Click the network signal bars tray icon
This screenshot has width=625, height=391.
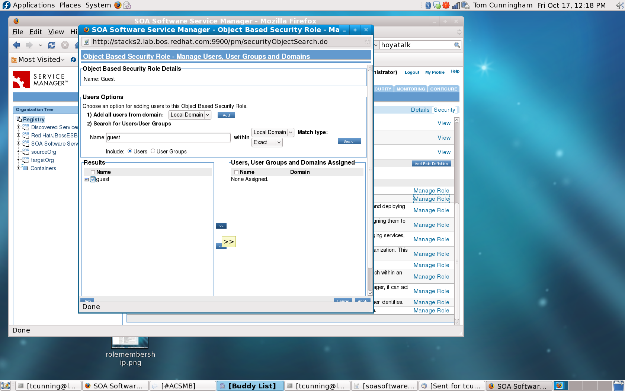point(456,5)
